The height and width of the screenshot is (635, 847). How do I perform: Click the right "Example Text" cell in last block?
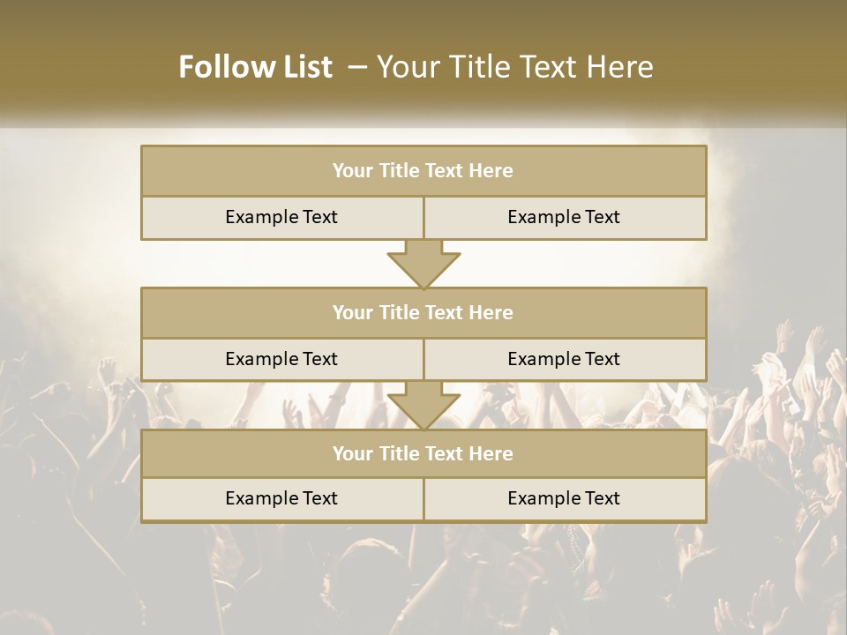564,499
